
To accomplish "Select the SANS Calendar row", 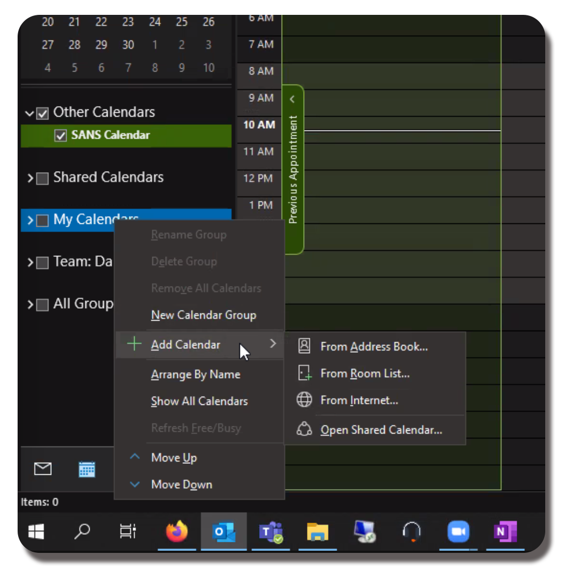I will (126, 135).
